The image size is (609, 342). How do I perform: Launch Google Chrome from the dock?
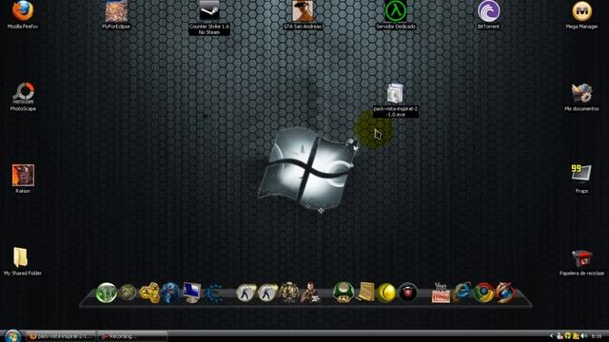483,293
